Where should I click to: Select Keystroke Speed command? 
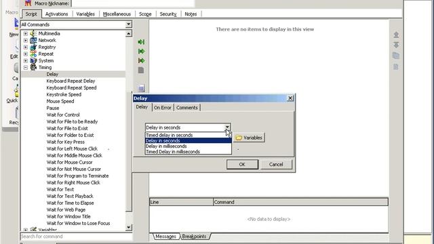[x=64, y=95]
